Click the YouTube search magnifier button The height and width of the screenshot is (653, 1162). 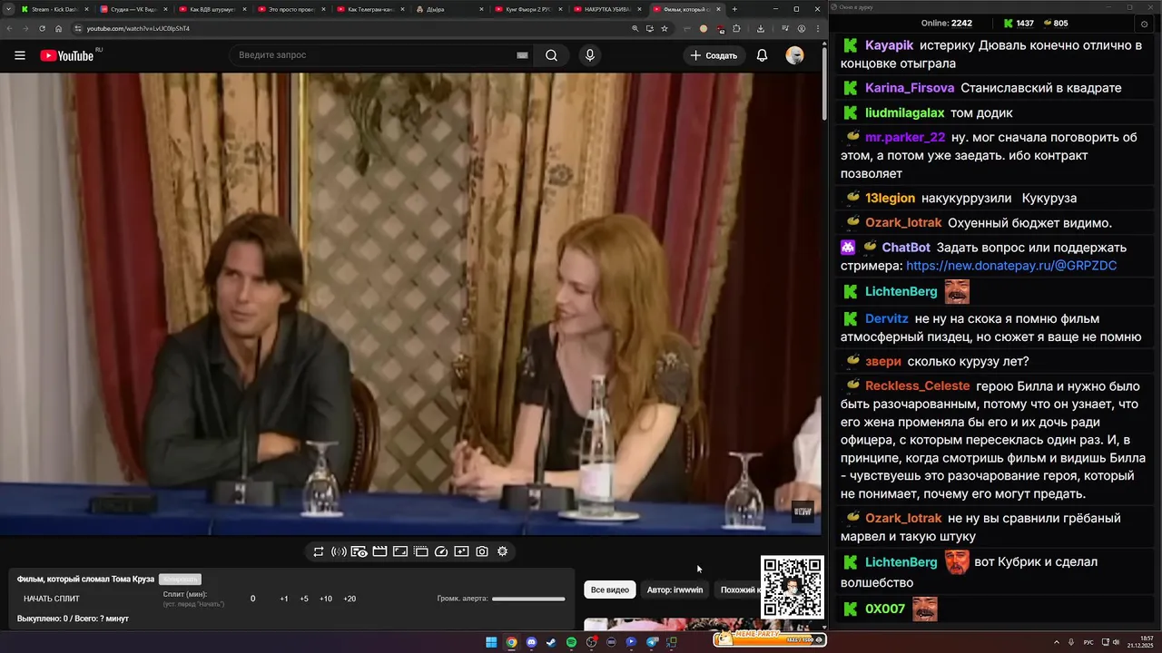[x=551, y=55]
